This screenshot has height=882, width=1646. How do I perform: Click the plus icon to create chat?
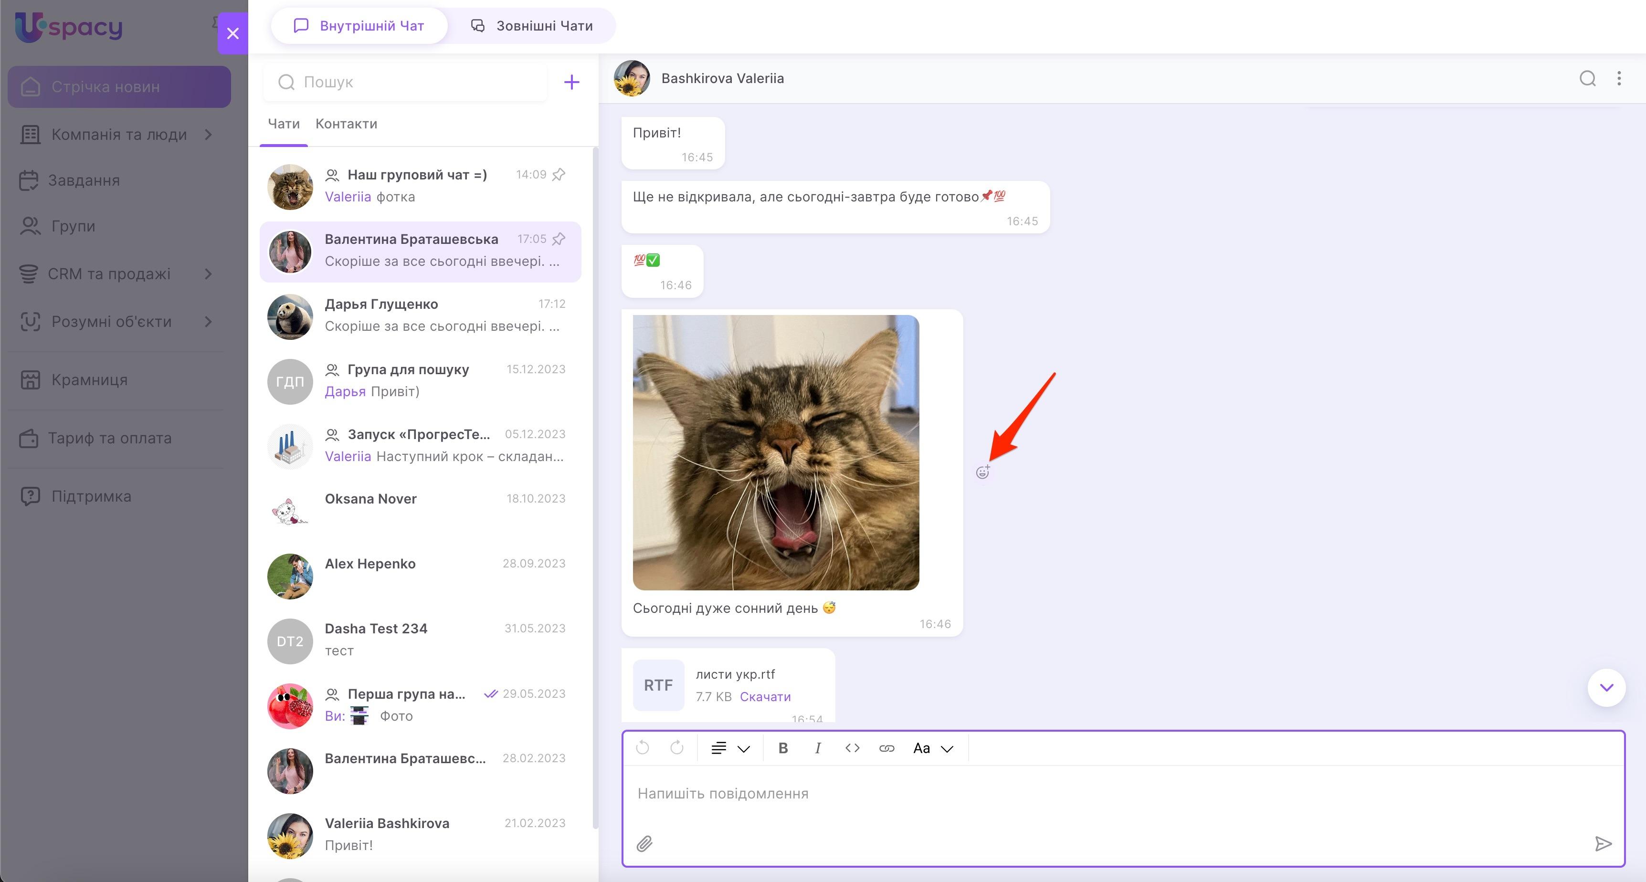571,82
